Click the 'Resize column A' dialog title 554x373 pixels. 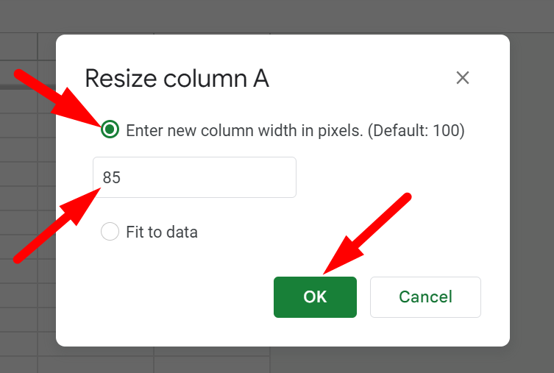(x=177, y=79)
